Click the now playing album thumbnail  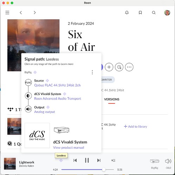tap(10, 164)
